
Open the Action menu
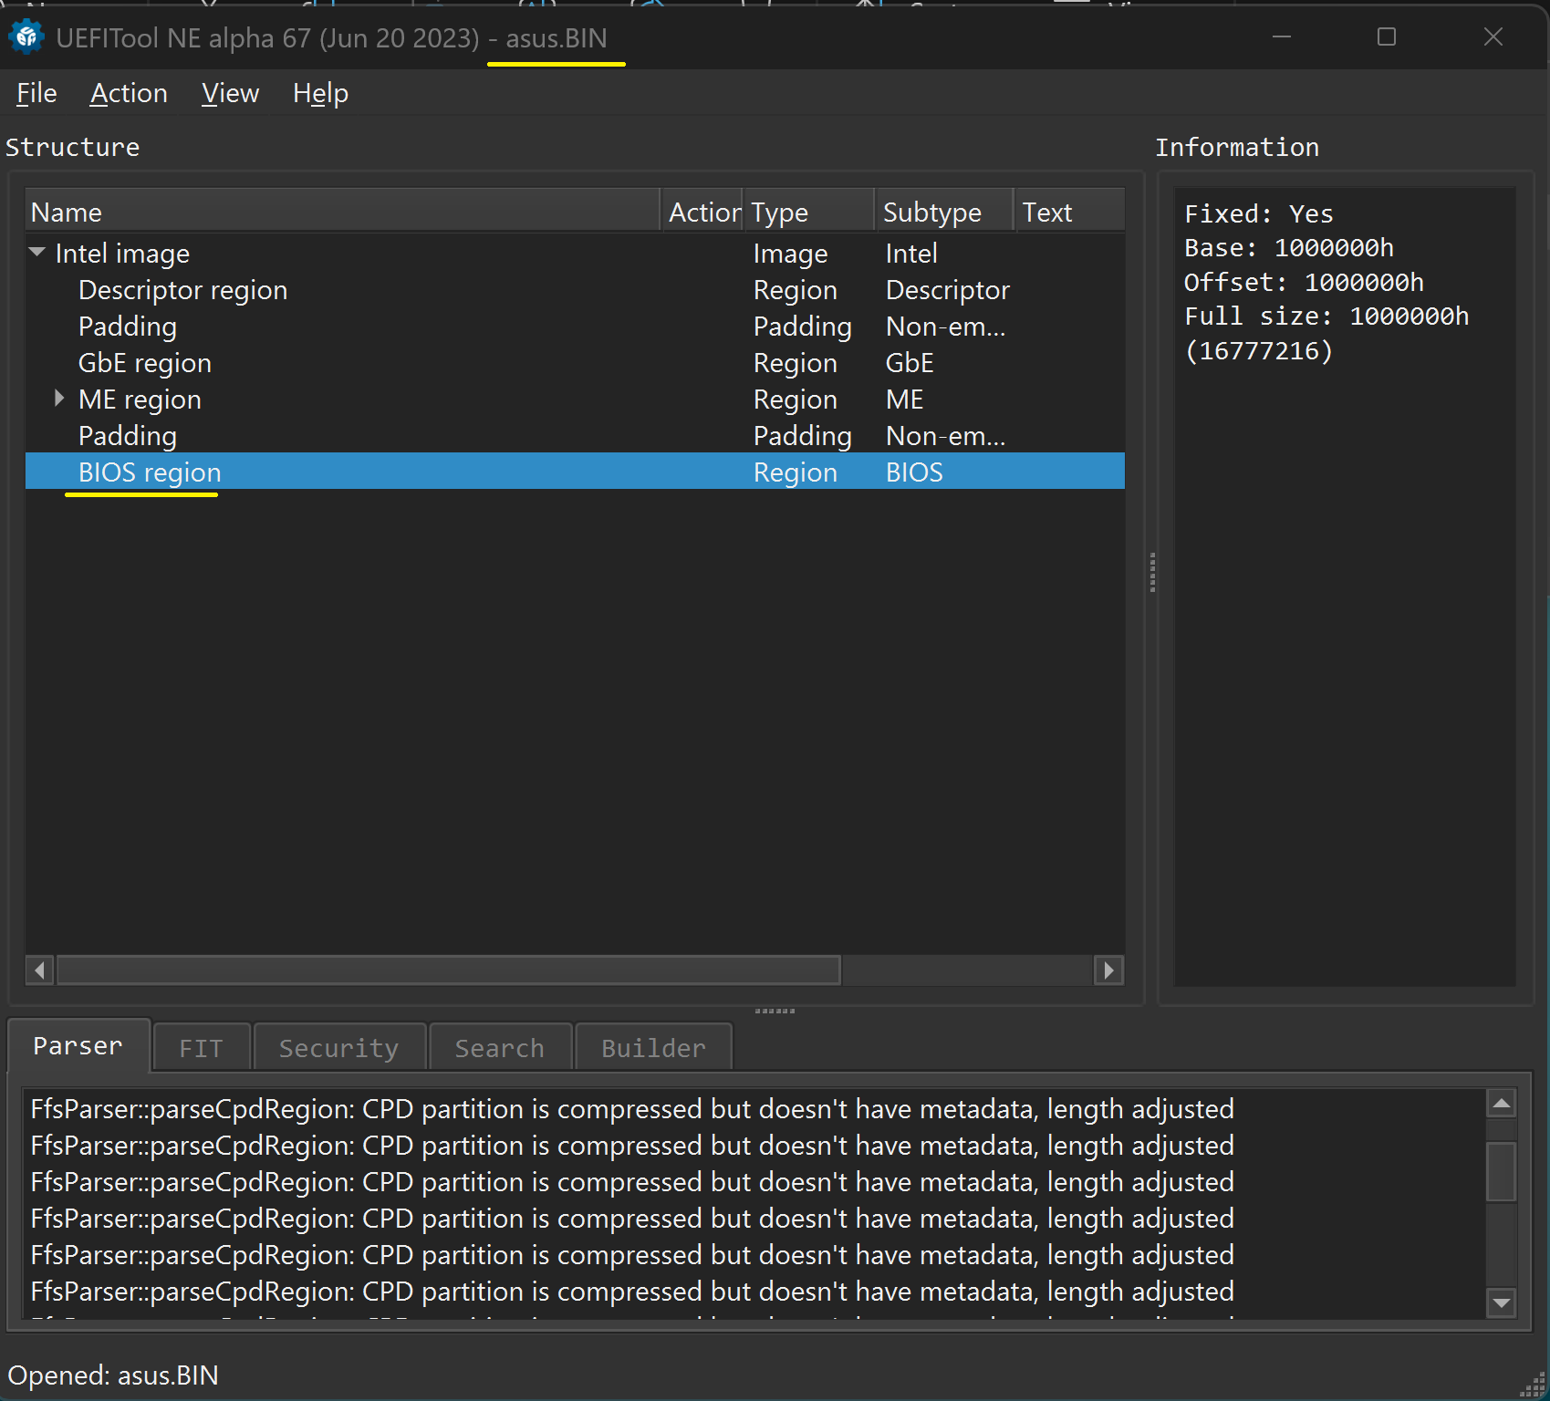pos(129,93)
